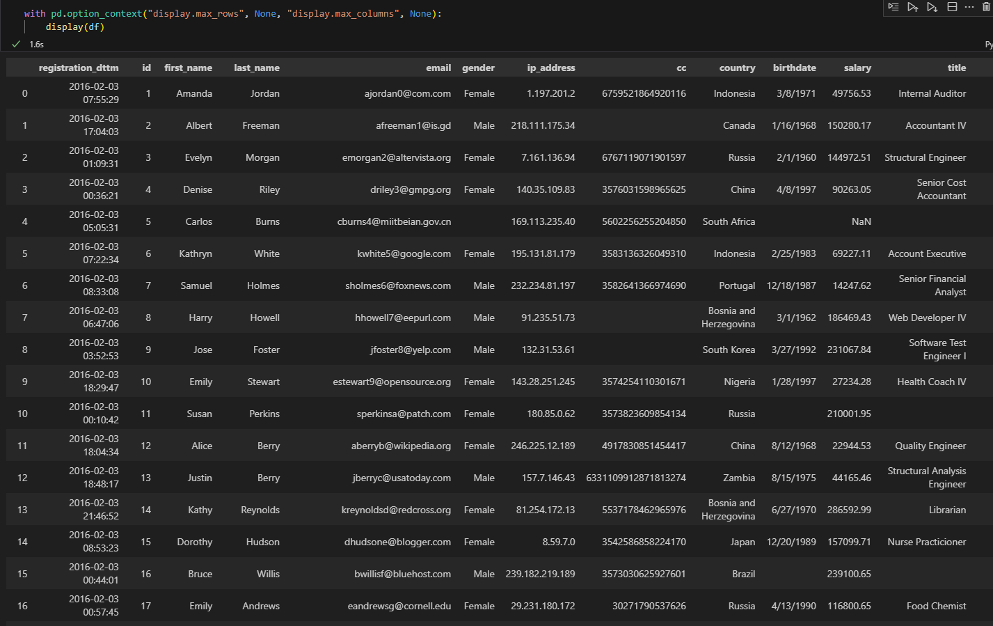Click the green execution success checkmark
The height and width of the screenshot is (626, 993).
[16, 44]
